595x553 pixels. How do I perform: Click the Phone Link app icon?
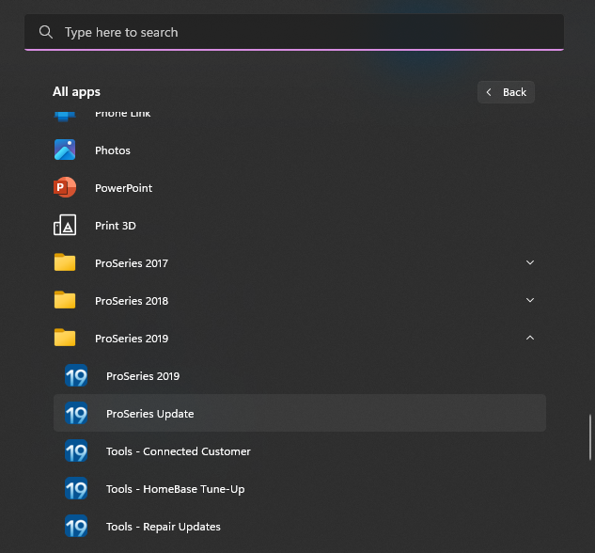(x=65, y=115)
